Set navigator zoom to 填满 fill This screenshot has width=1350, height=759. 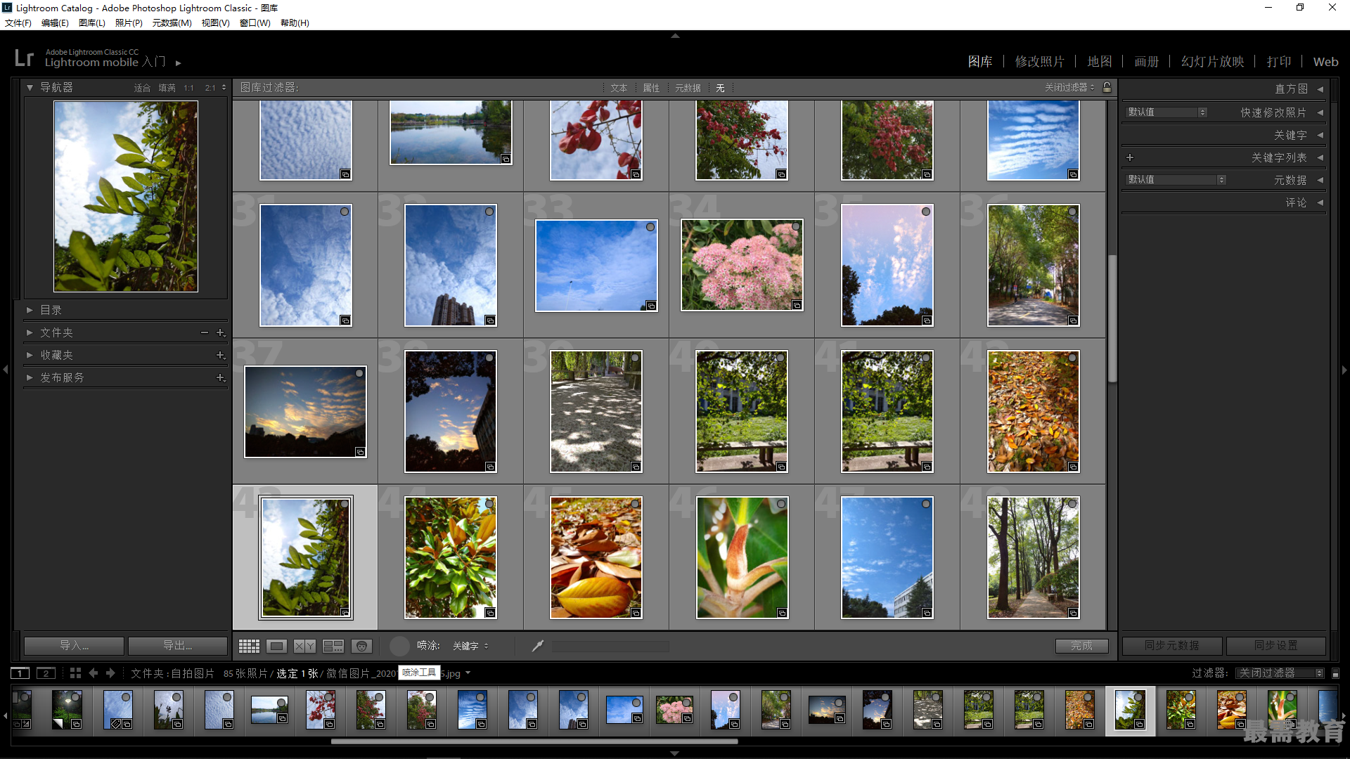167,88
